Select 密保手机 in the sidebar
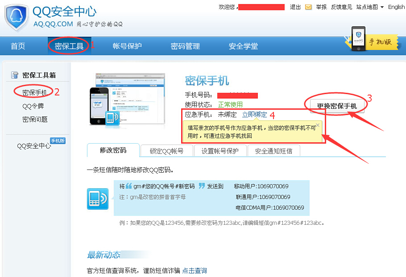406x277 pixels. 34,92
